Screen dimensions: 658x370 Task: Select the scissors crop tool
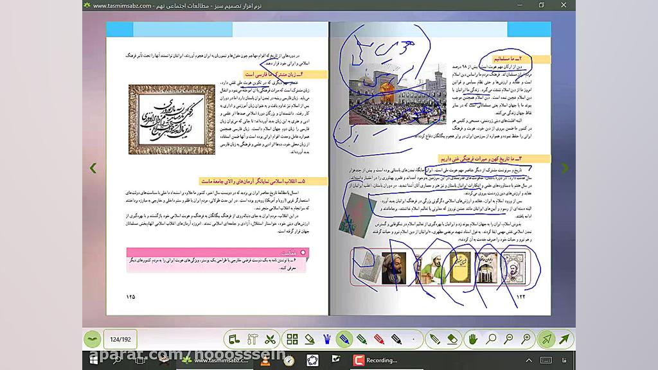[271, 339]
